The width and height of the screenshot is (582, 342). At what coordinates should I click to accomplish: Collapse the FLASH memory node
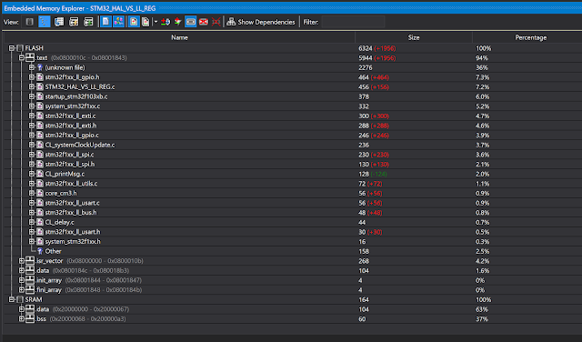pyautogui.click(x=12, y=48)
